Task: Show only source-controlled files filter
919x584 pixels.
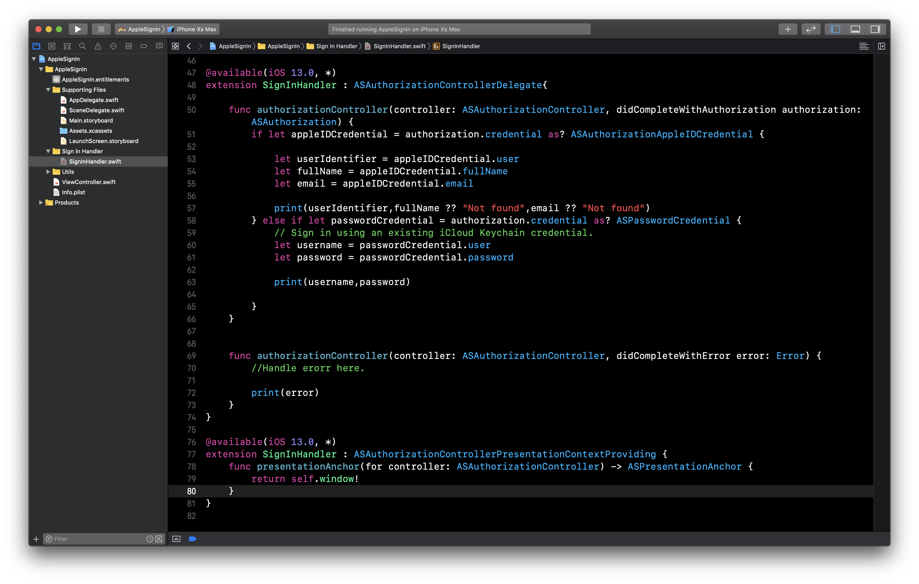Action: 159,539
